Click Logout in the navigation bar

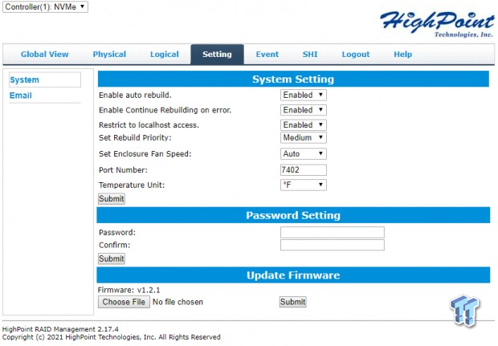[x=356, y=55]
